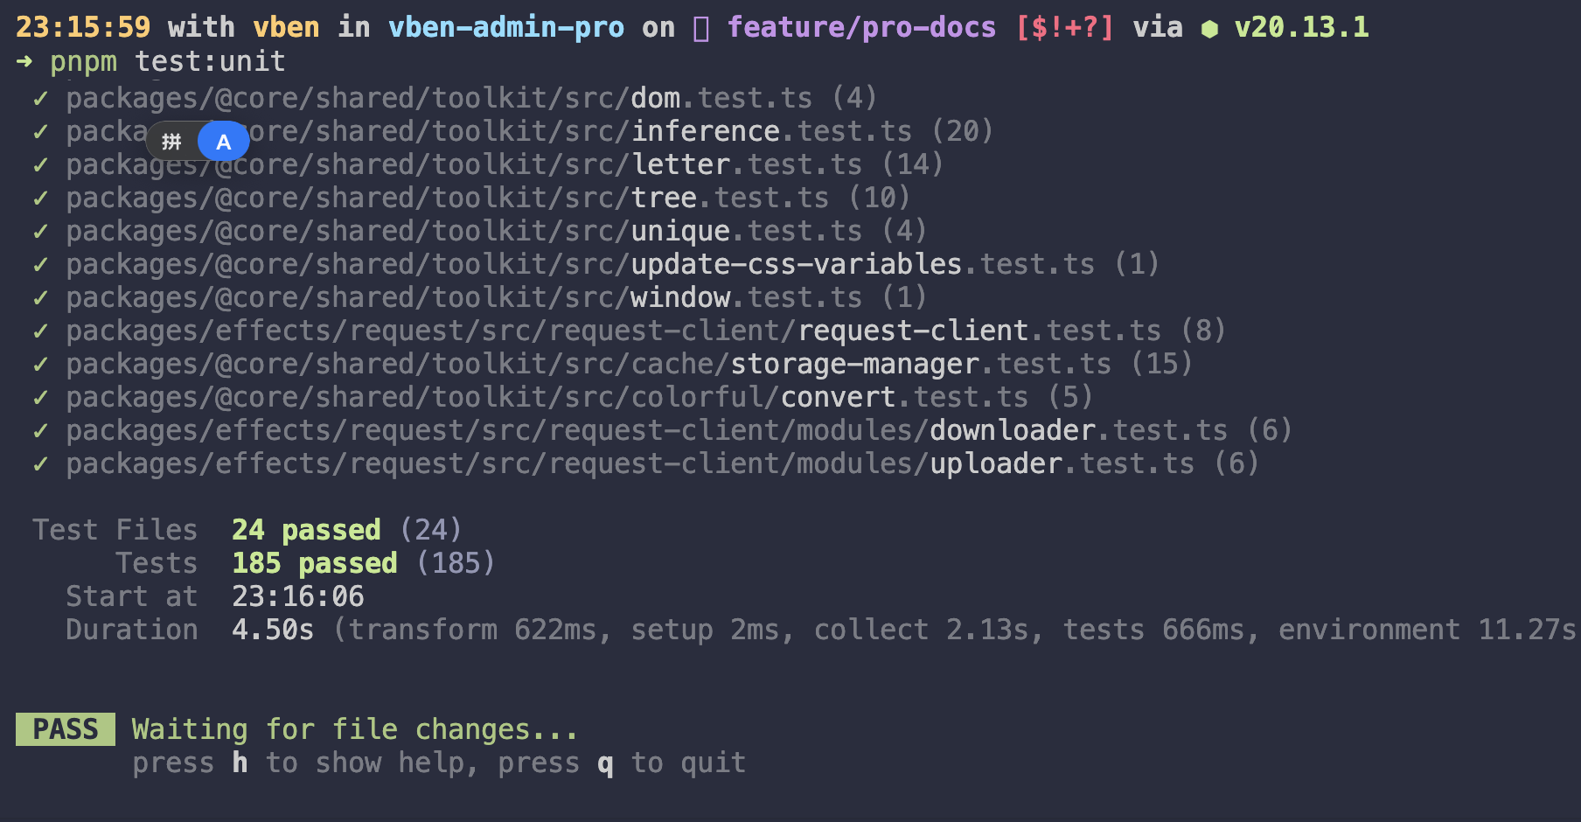Click the checkmark beside convert.test.ts
This screenshot has width=1581, height=822.
pos(40,398)
